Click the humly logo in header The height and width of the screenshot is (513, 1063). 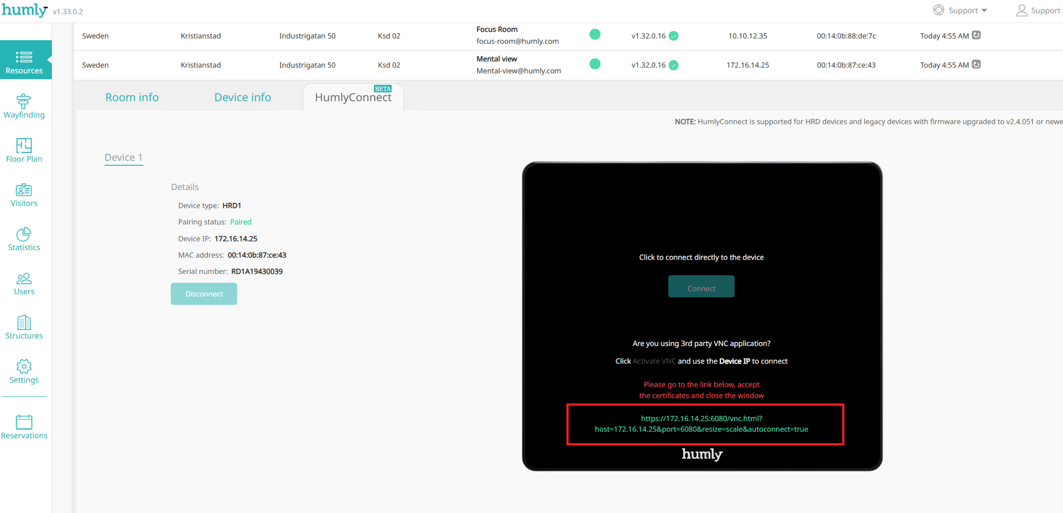point(24,10)
